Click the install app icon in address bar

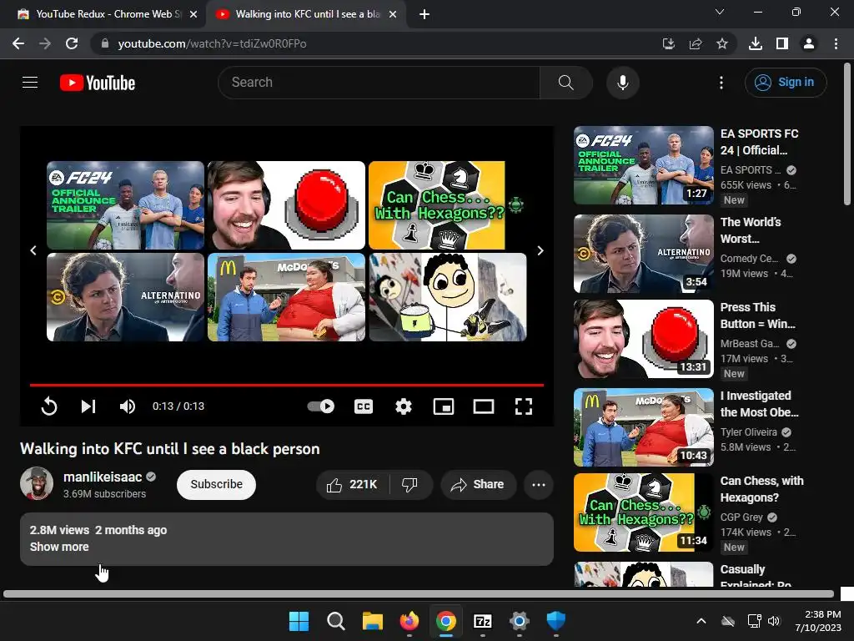tap(668, 43)
